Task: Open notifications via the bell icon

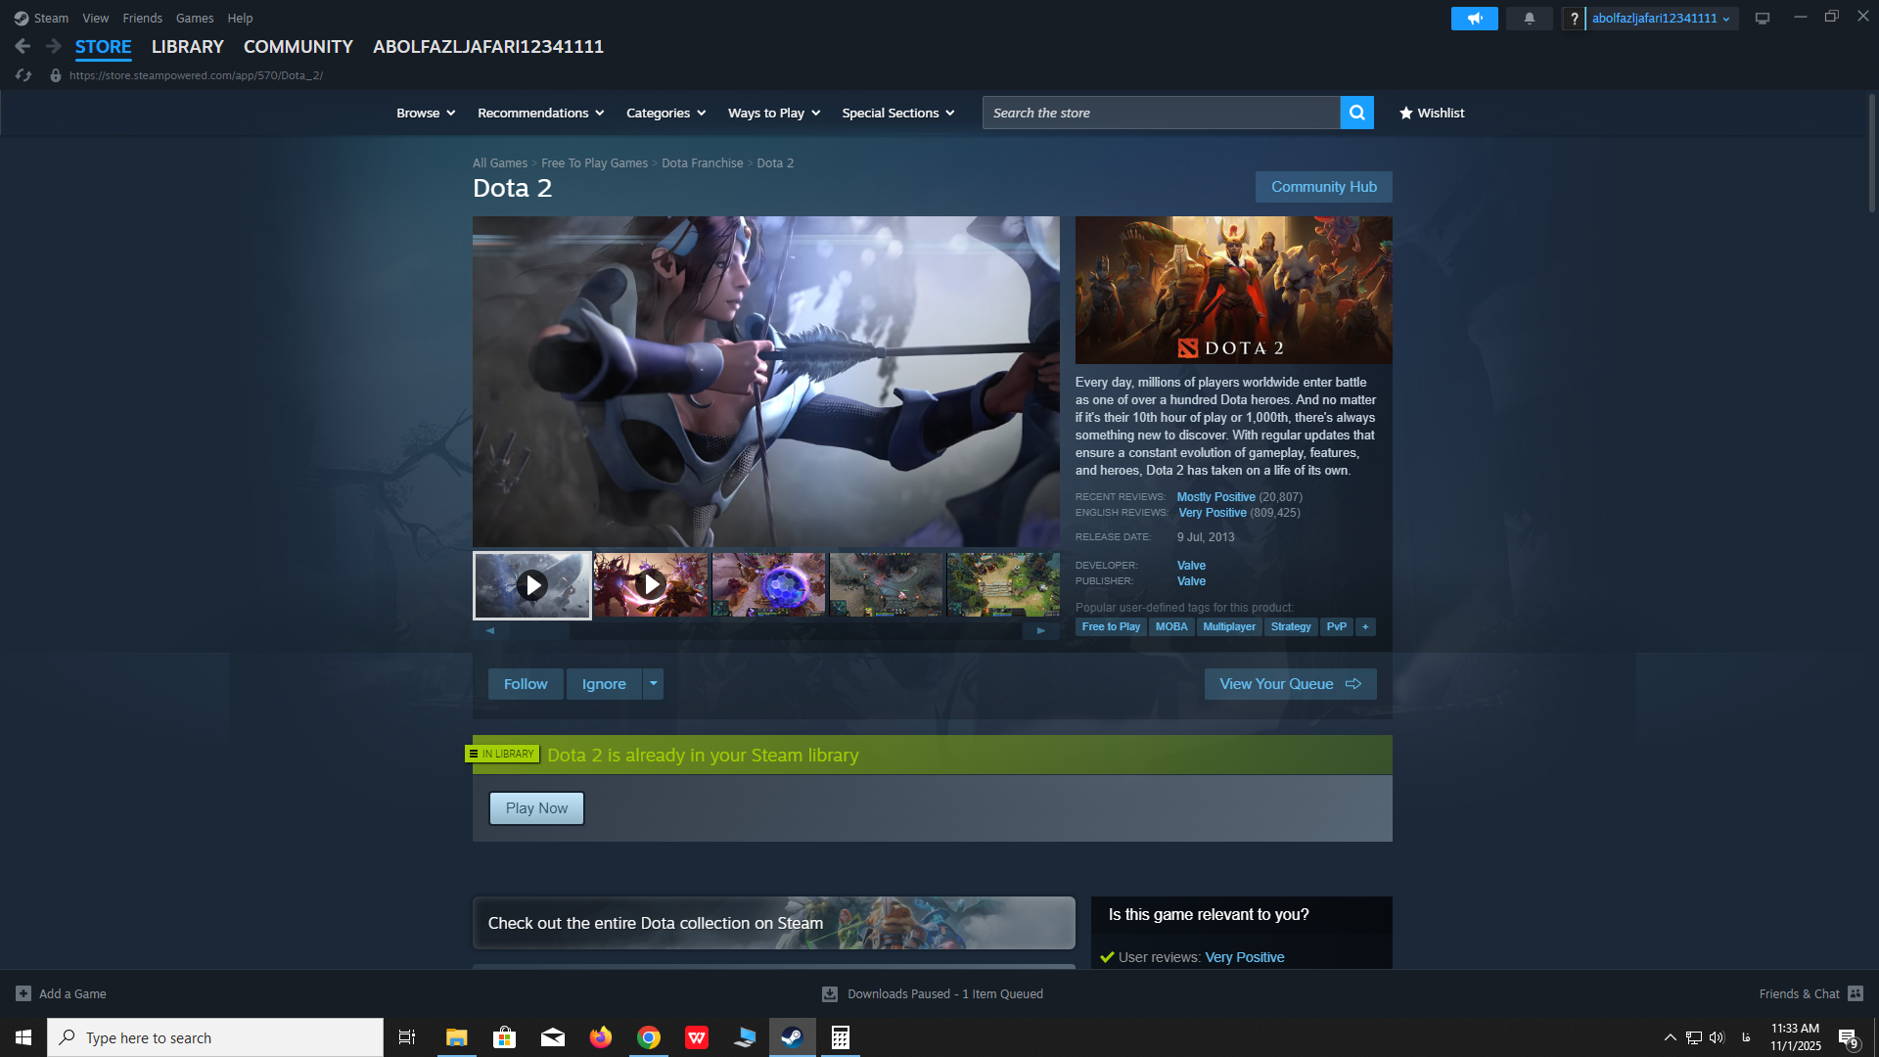Action: point(1529,18)
